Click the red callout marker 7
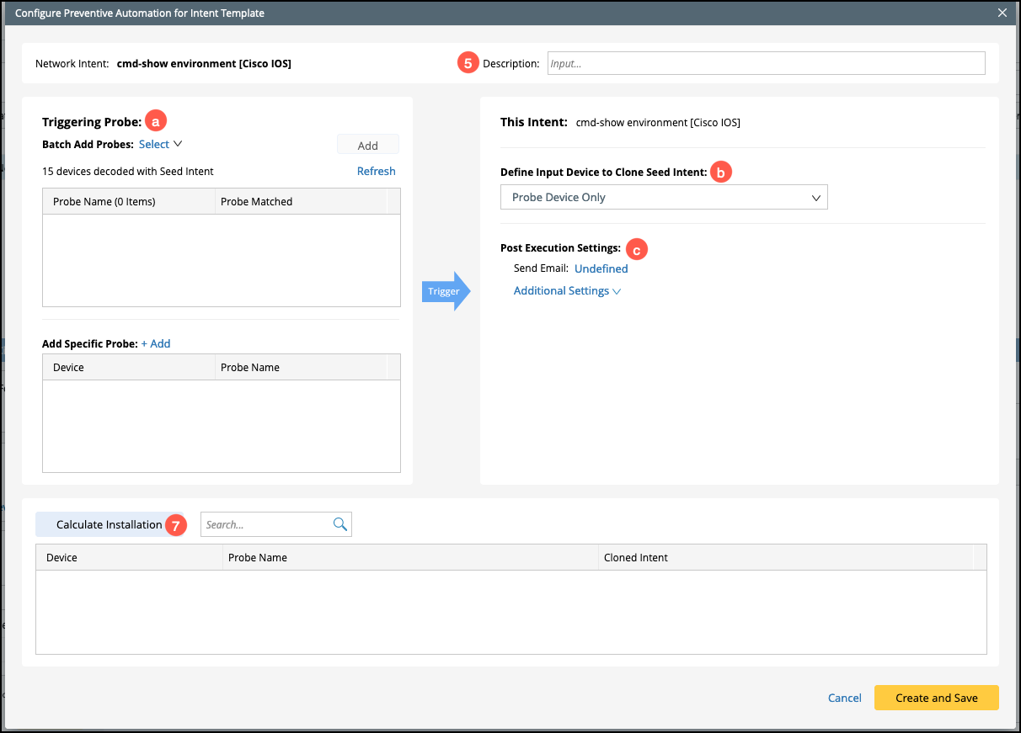 pyautogui.click(x=175, y=525)
